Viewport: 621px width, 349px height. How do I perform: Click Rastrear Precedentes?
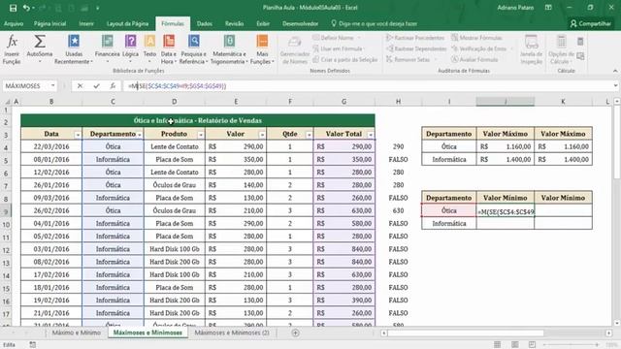click(x=415, y=38)
